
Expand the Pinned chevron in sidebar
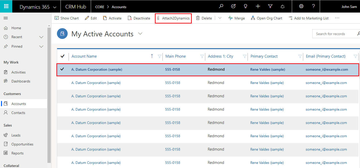(41, 46)
